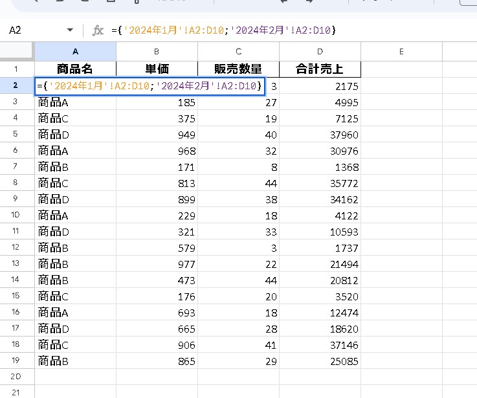
Task: Click the 商品名 header cell
Action: (75, 69)
